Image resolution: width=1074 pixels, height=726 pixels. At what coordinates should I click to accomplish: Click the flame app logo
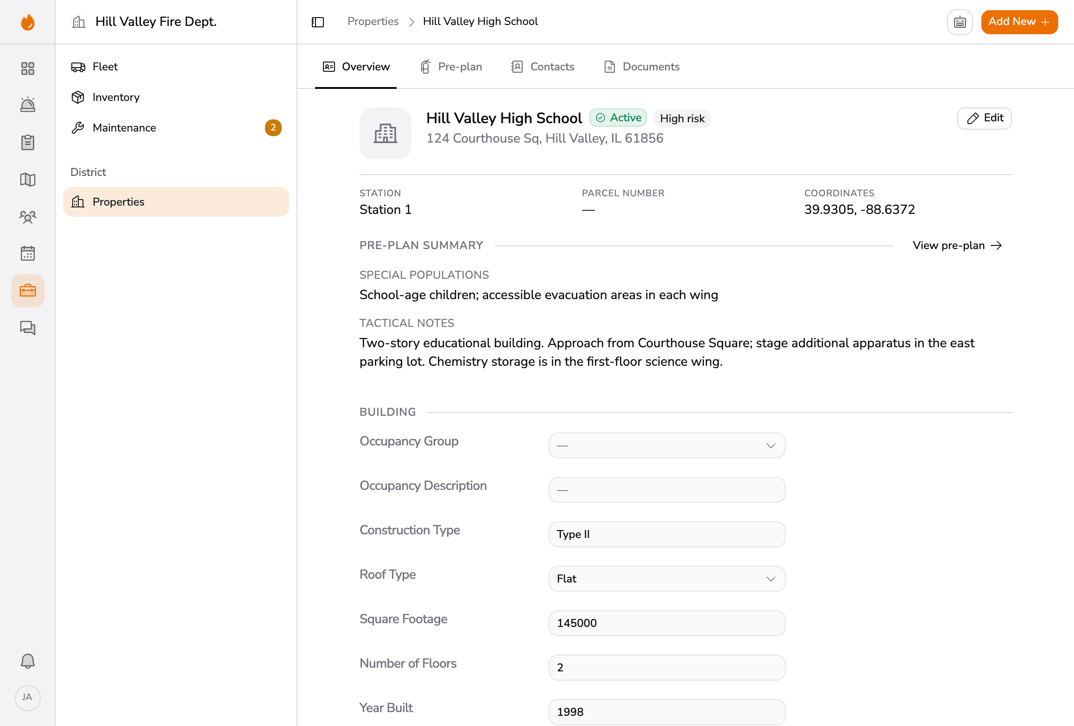(x=28, y=22)
